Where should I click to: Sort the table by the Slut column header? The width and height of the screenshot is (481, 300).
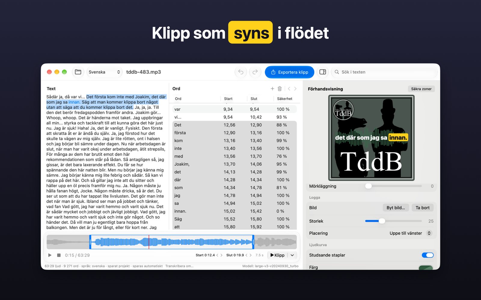point(254,99)
